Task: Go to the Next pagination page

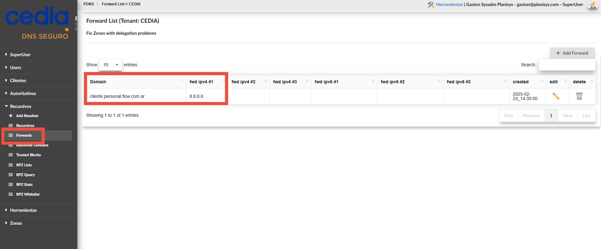Action: pos(568,116)
